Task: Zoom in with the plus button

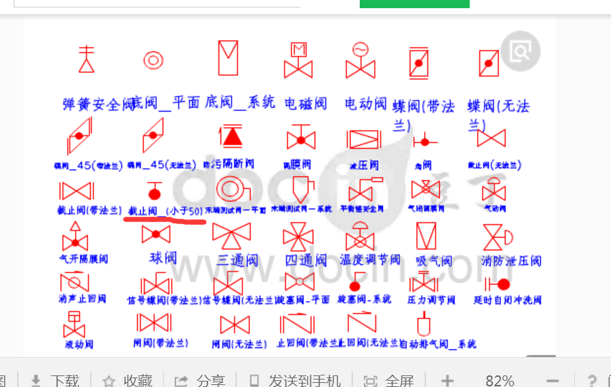Action: (x=447, y=380)
